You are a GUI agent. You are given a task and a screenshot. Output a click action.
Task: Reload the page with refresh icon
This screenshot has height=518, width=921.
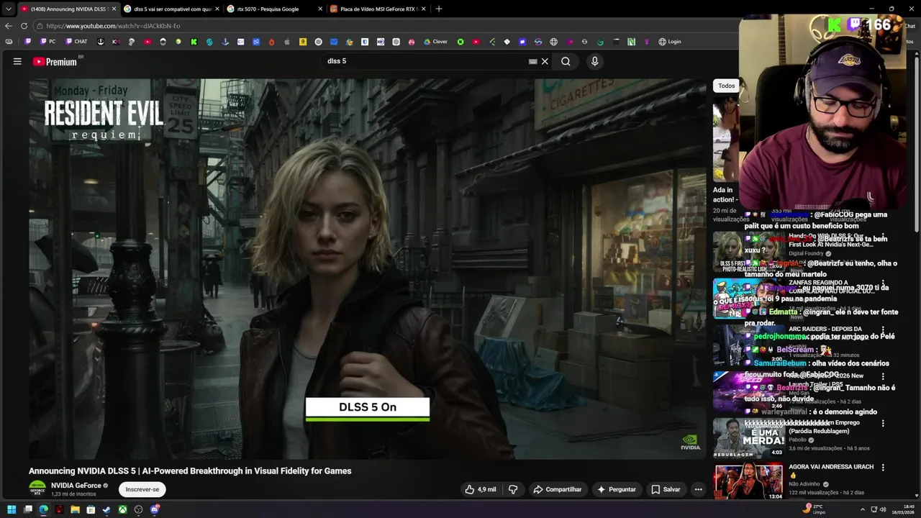click(x=24, y=26)
